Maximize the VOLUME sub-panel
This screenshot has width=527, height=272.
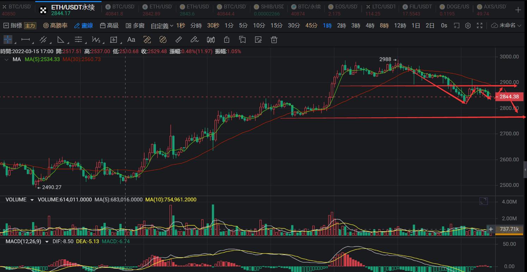click(483, 201)
